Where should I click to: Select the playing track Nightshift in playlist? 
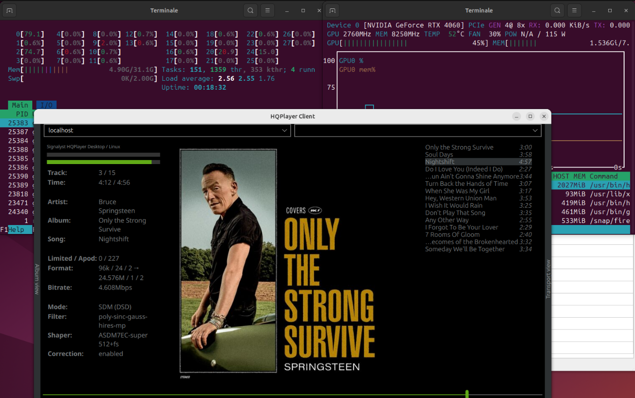click(x=478, y=162)
